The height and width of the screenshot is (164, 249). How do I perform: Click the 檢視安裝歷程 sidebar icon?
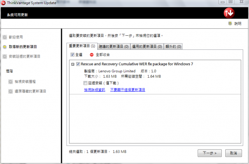click(x=10, y=82)
